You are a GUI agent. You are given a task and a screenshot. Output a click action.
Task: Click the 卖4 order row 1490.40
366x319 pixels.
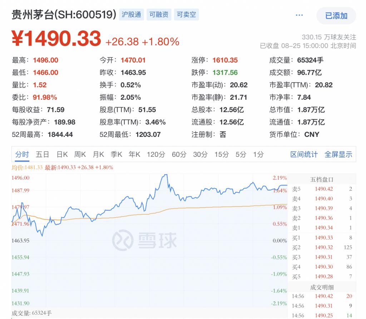point(322,199)
